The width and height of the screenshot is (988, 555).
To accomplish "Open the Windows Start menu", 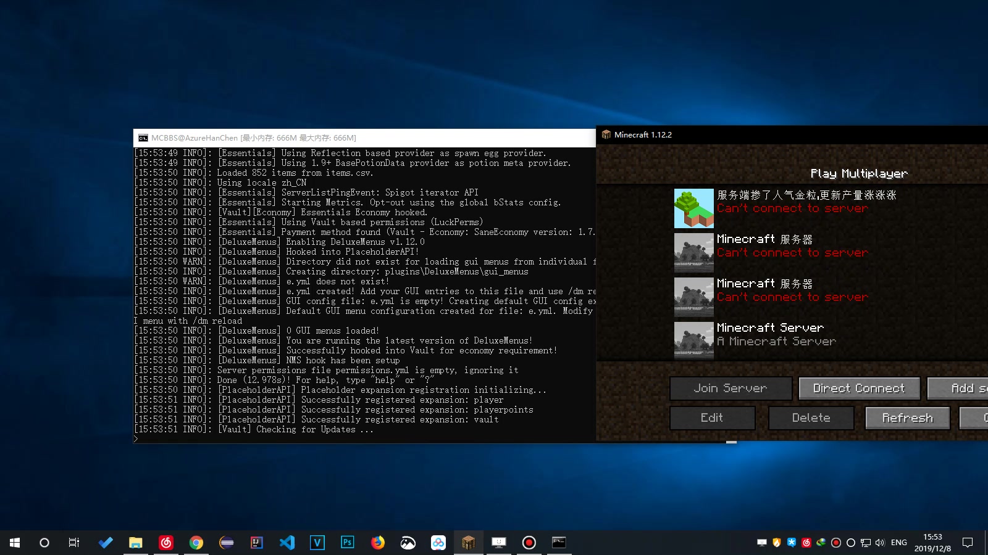I will click(x=15, y=543).
